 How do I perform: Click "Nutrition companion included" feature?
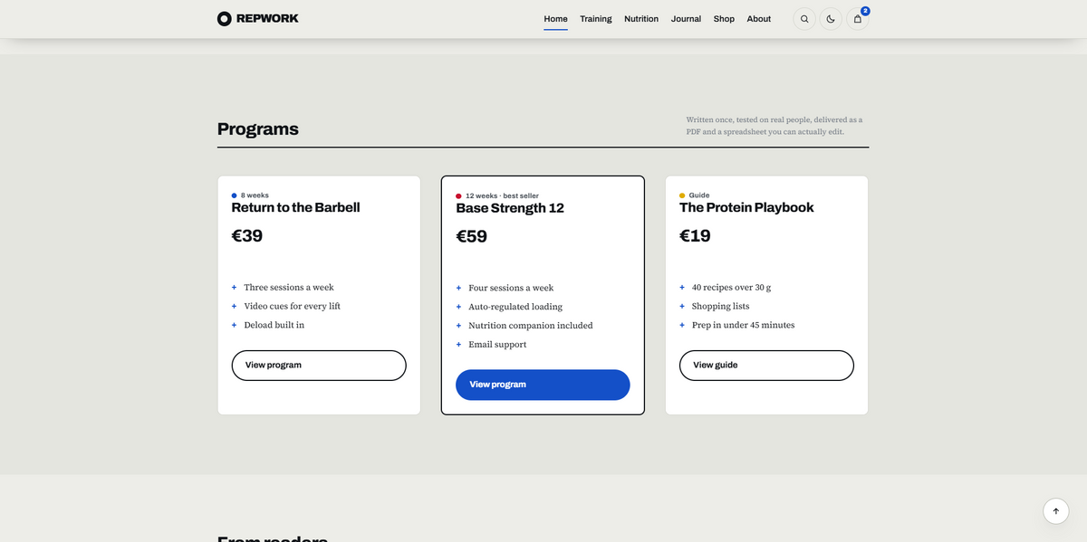point(531,326)
